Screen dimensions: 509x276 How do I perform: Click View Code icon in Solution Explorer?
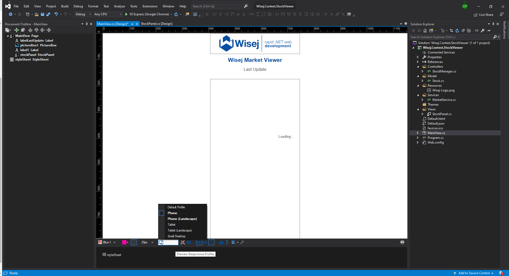pyautogui.click(x=477, y=31)
